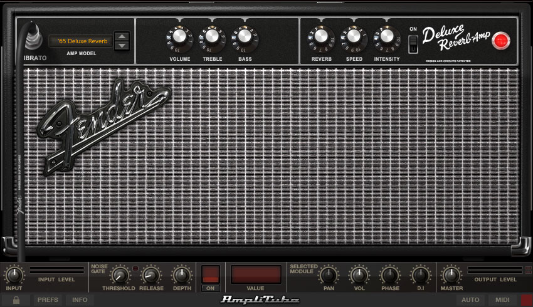Click the VALUE display field
Viewport: 533px width, 307px height.
(x=256, y=274)
